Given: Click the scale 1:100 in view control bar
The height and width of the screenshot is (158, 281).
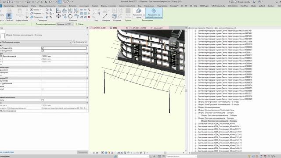Looking at the screenshot, I should click(x=96, y=153).
